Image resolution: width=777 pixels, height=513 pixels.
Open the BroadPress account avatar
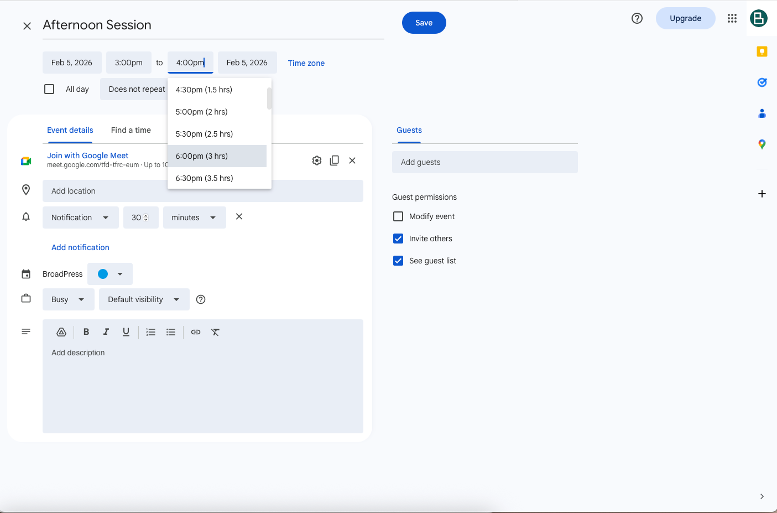click(x=759, y=18)
